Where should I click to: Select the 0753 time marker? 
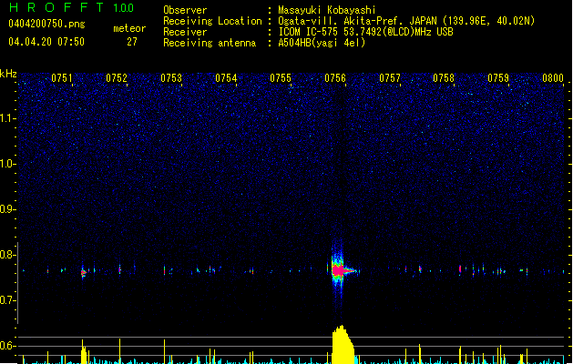tap(171, 78)
